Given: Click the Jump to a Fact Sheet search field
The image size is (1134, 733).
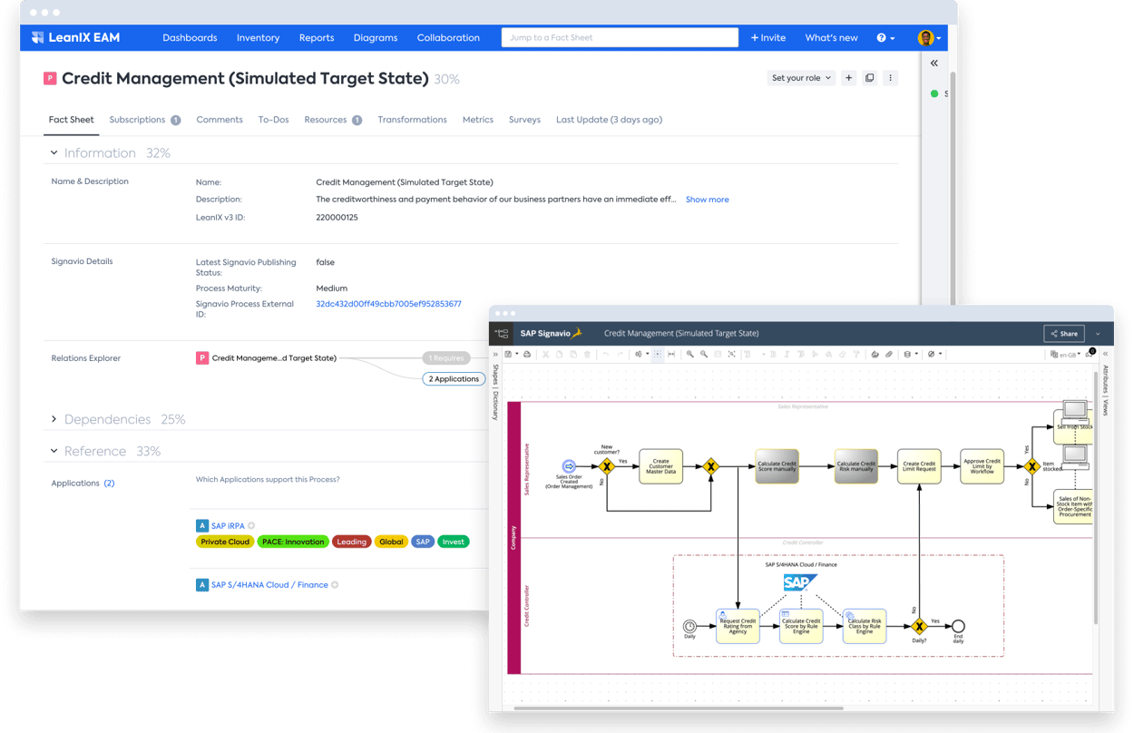Looking at the screenshot, I should pos(620,37).
